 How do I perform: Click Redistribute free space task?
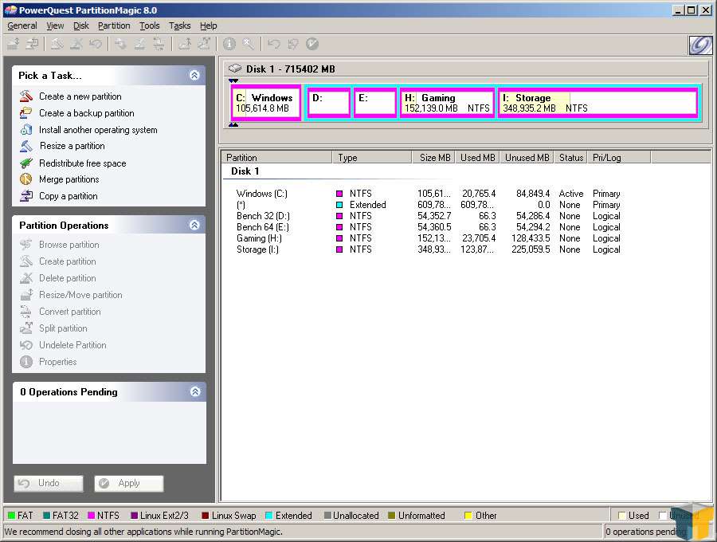(x=82, y=163)
